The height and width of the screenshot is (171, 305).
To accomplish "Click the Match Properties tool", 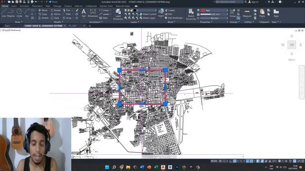I will pos(191,14).
